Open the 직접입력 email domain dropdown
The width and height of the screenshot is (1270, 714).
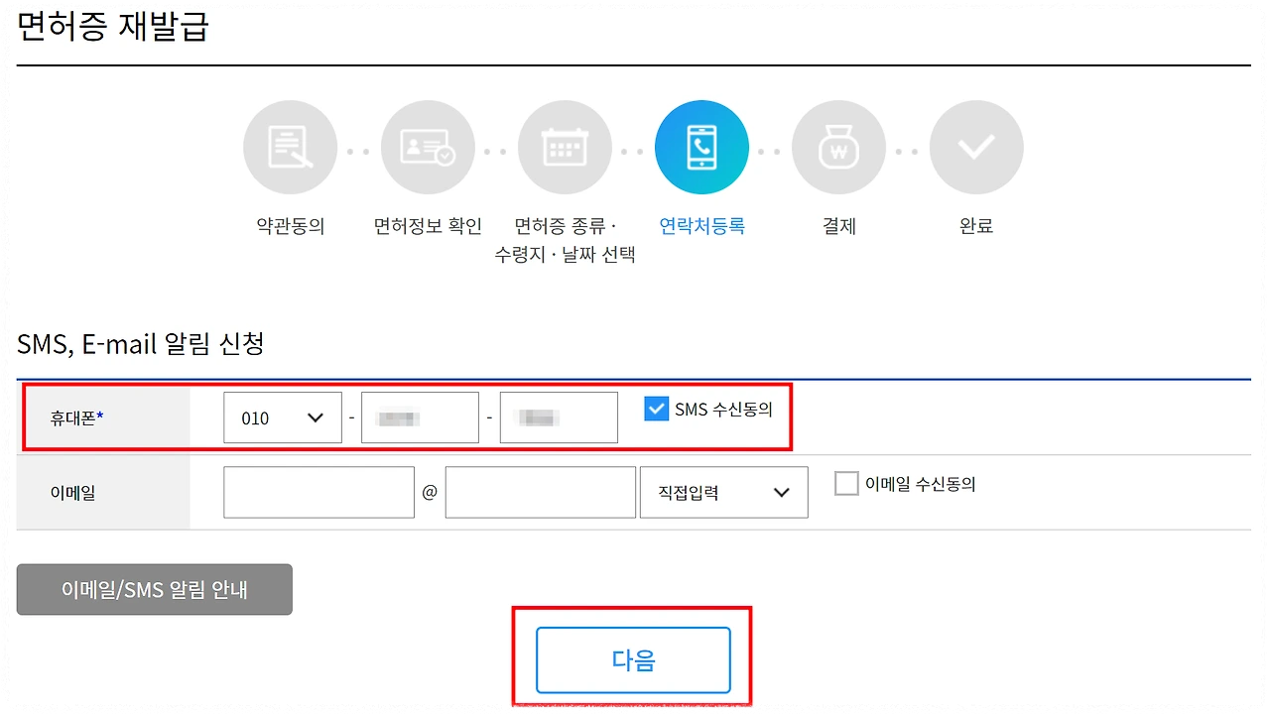(723, 492)
